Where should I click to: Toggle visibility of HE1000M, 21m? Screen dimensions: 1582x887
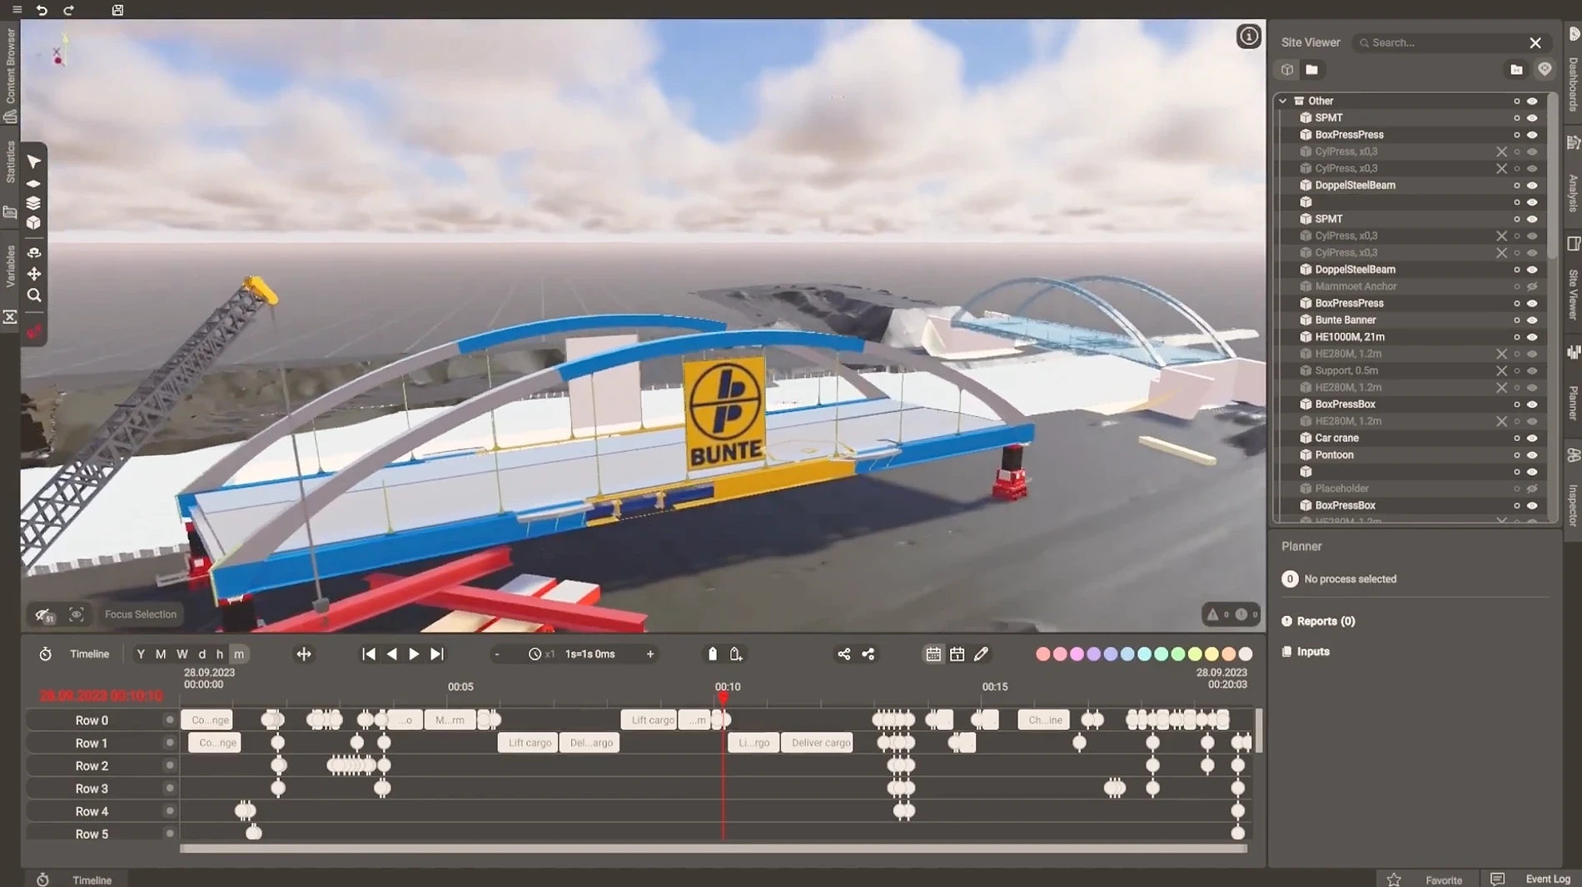pos(1532,337)
